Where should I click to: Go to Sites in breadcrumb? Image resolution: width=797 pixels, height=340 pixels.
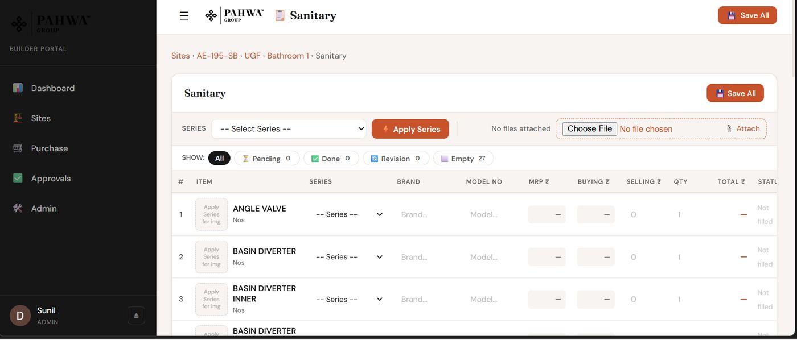180,56
